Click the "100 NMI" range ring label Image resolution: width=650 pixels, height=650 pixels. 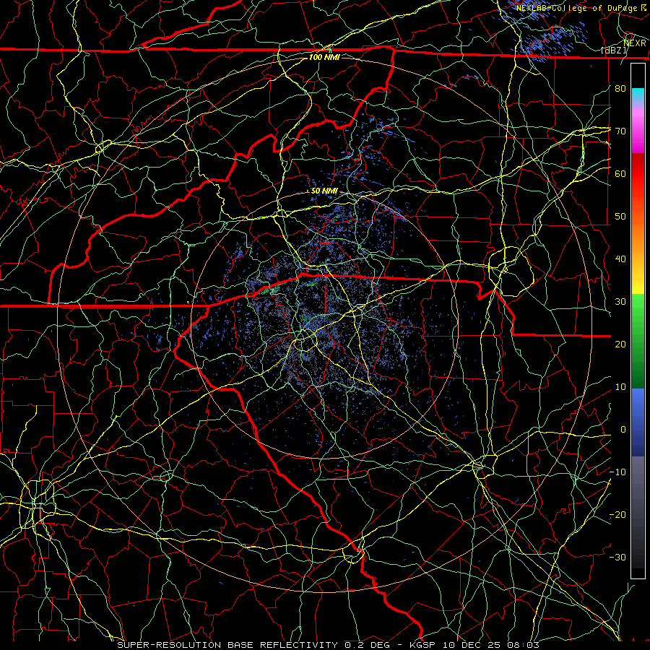[324, 57]
